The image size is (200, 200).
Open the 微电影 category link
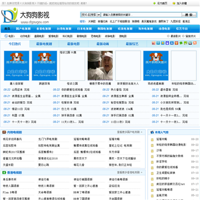[x=123, y=36]
